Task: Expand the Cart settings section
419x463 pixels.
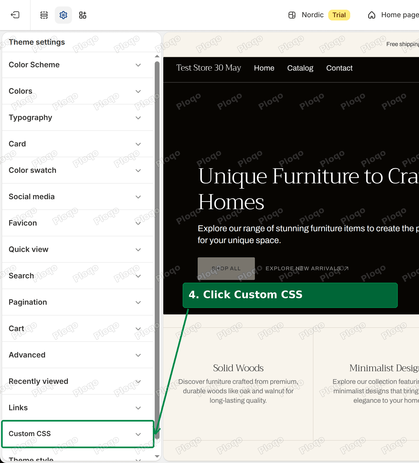Action: point(78,329)
